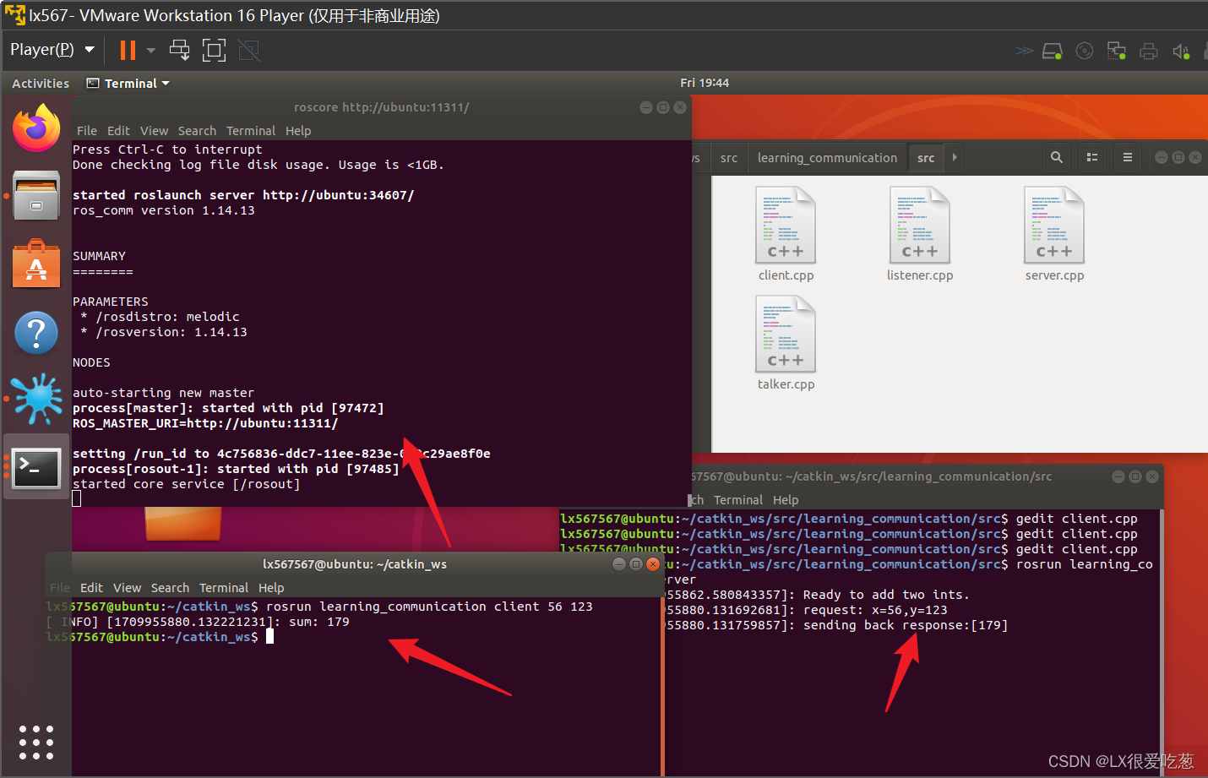Toggle list view icon in Files window
This screenshot has width=1208, height=778.
pyautogui.click(x=1092, y=157)
